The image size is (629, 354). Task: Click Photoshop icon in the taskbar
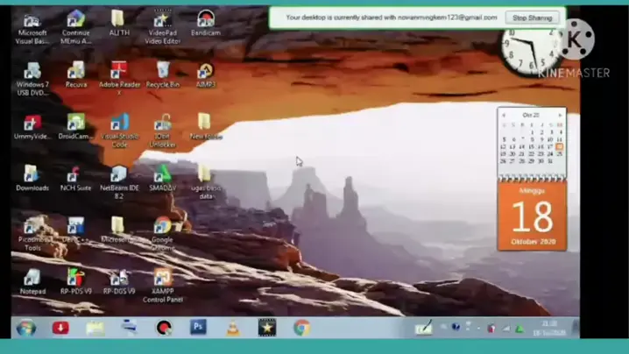click(x=198, y=328)
